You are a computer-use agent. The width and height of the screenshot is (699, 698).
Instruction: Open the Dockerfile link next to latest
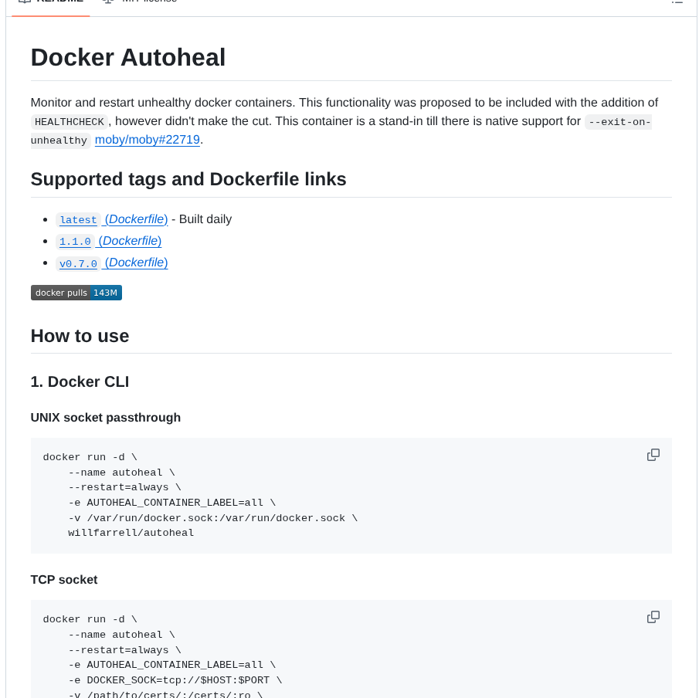136,219
